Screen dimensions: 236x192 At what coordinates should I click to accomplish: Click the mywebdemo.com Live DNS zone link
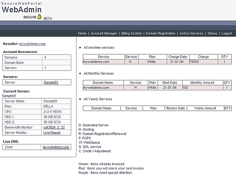tap(56, 147)
